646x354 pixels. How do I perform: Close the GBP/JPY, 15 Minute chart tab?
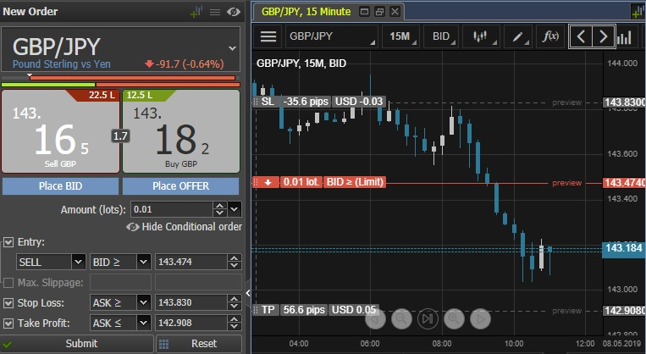click(395, 12)
